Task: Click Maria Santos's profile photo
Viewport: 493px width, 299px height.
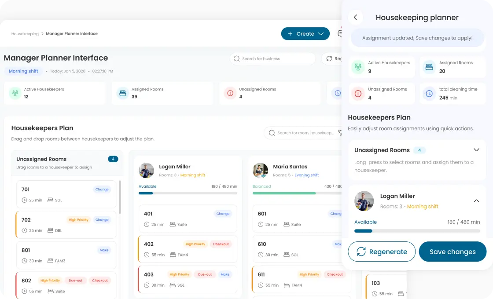Action: [260, 171]
